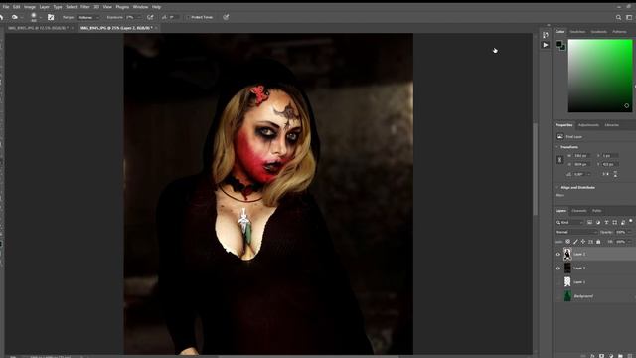Click the foreground color swatch
Screen dimensions: 636x358
(x=559, y=44)
